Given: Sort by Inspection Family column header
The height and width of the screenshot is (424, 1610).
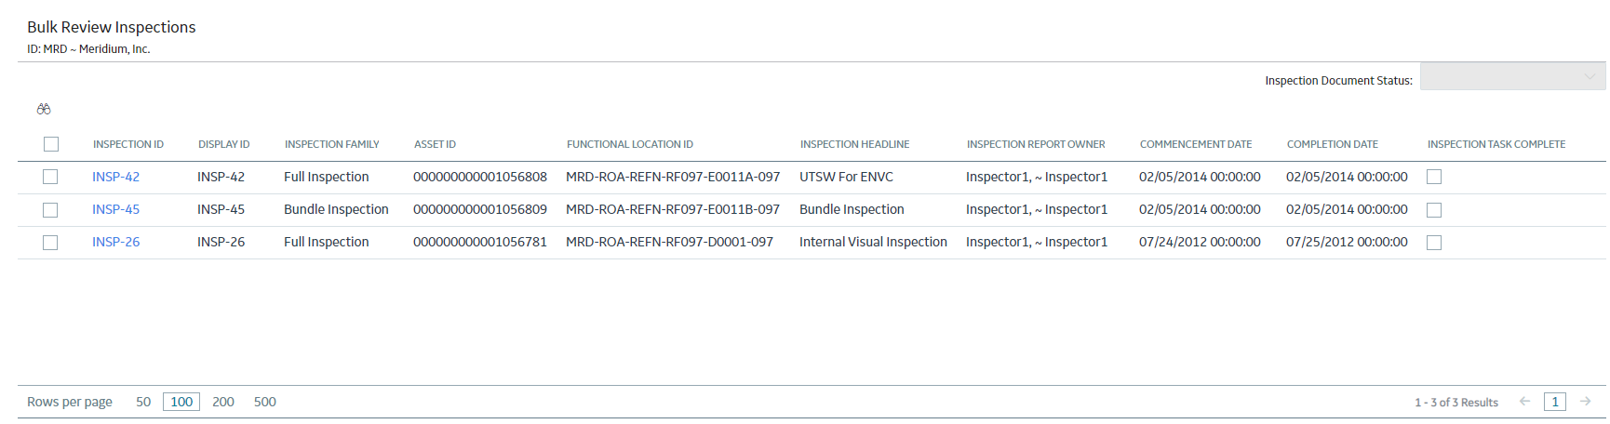Looking at the screenshot, I should pyautogui.click(x=331, y=144).
